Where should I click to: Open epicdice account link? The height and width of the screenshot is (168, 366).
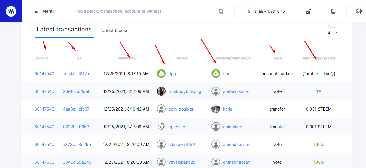(177, 127)
